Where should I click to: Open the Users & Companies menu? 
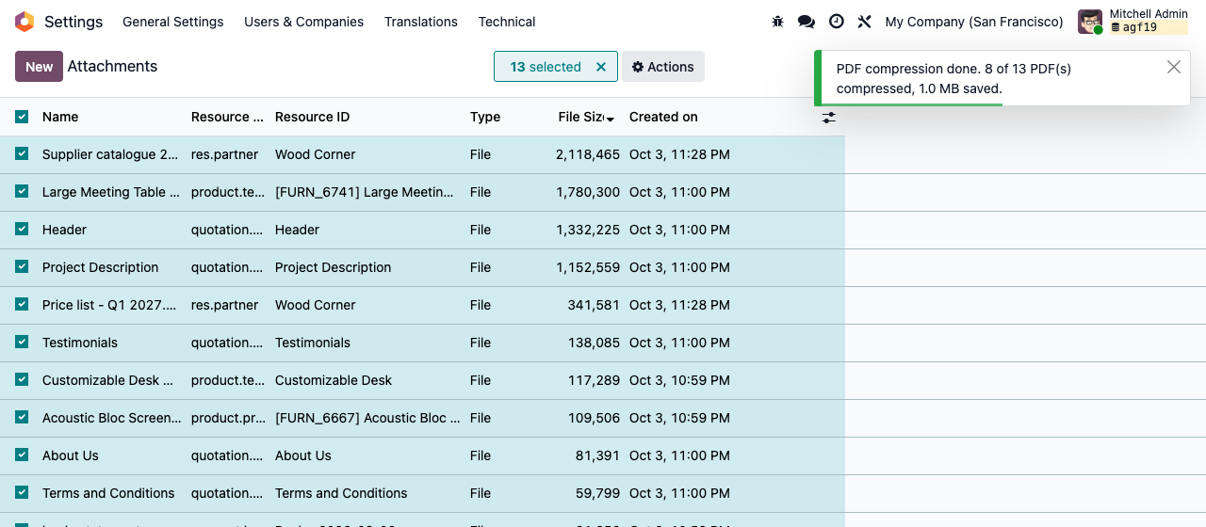tap(303, 22)
